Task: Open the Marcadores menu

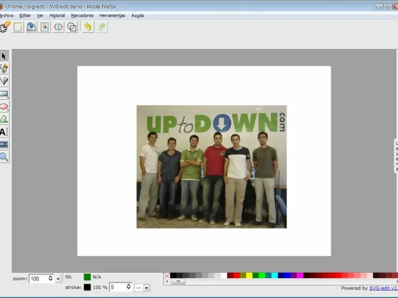Action: 82,15
